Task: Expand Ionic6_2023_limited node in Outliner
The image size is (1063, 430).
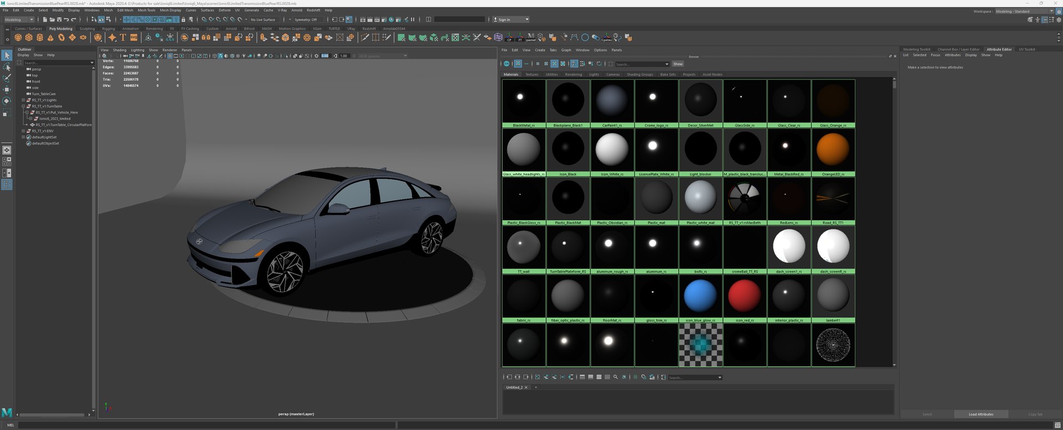Action: [x=31, y=118]
